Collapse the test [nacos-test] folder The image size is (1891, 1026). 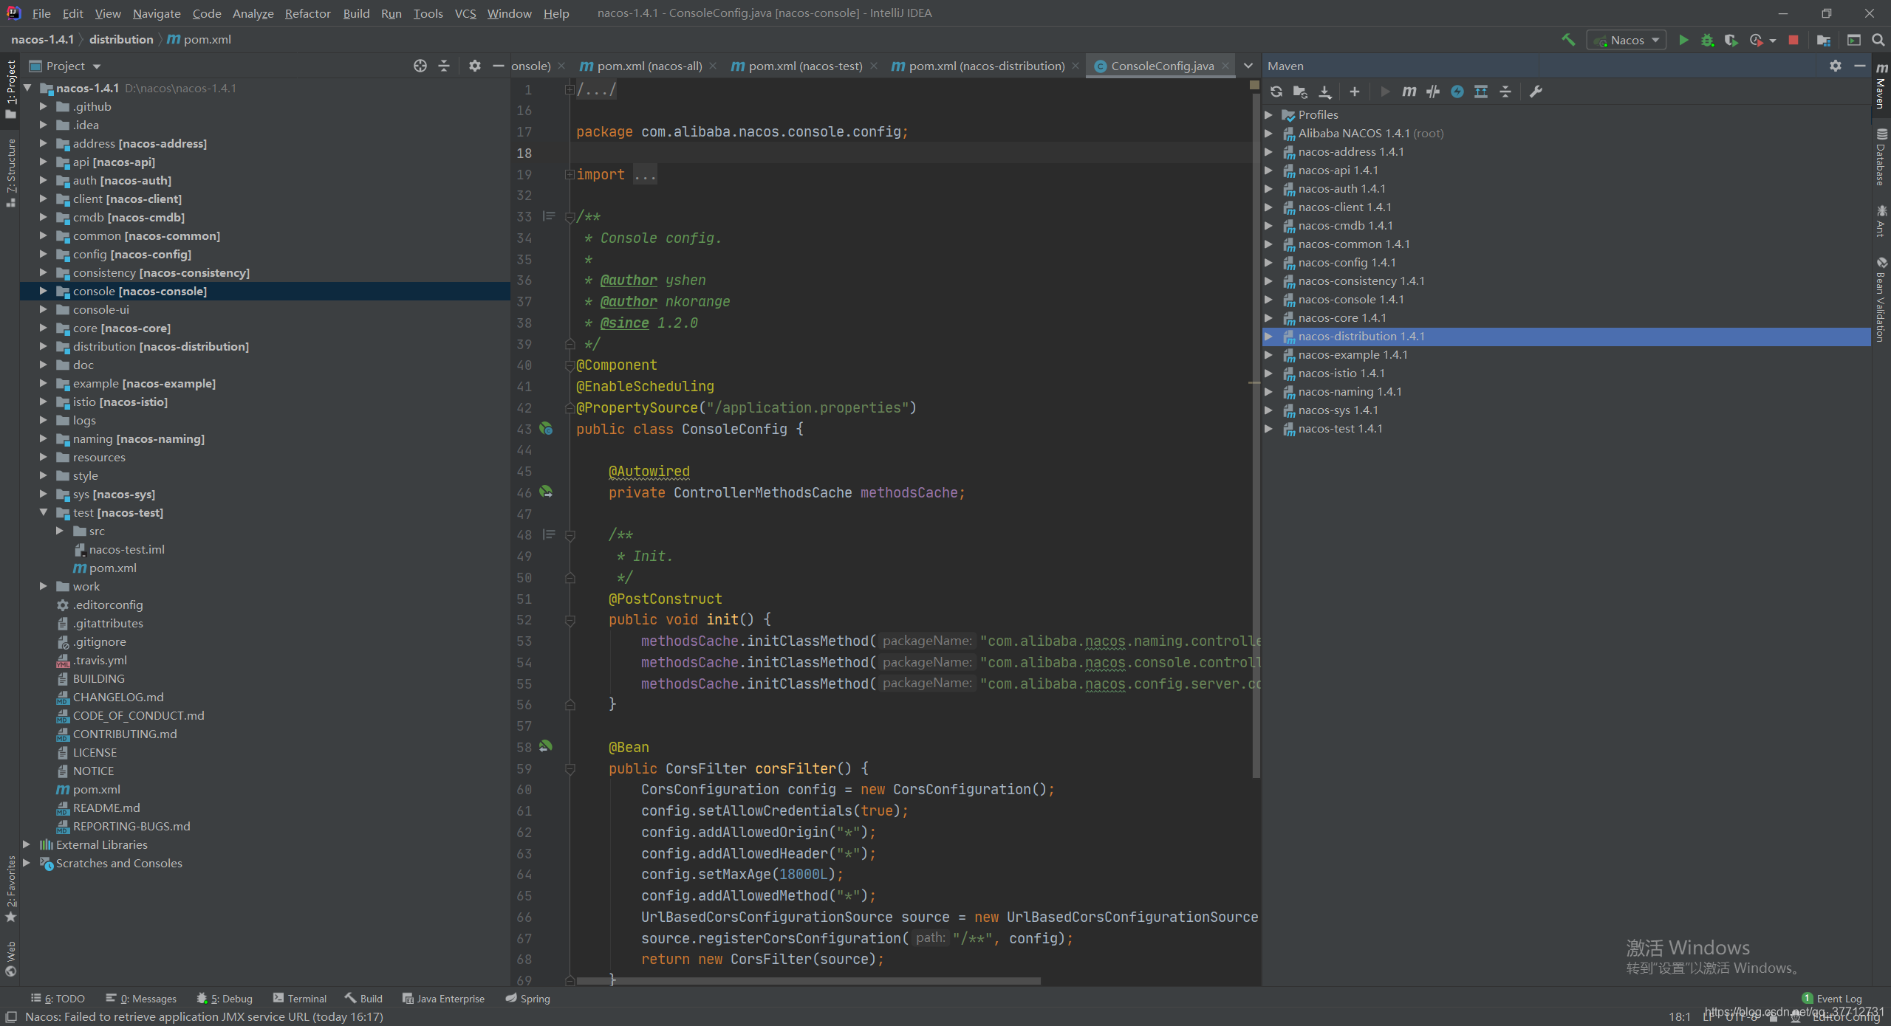point(43,512)
